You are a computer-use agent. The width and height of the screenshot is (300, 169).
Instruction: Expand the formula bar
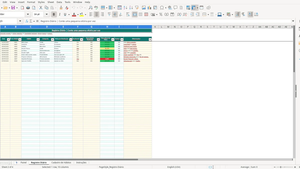(293, 21)
